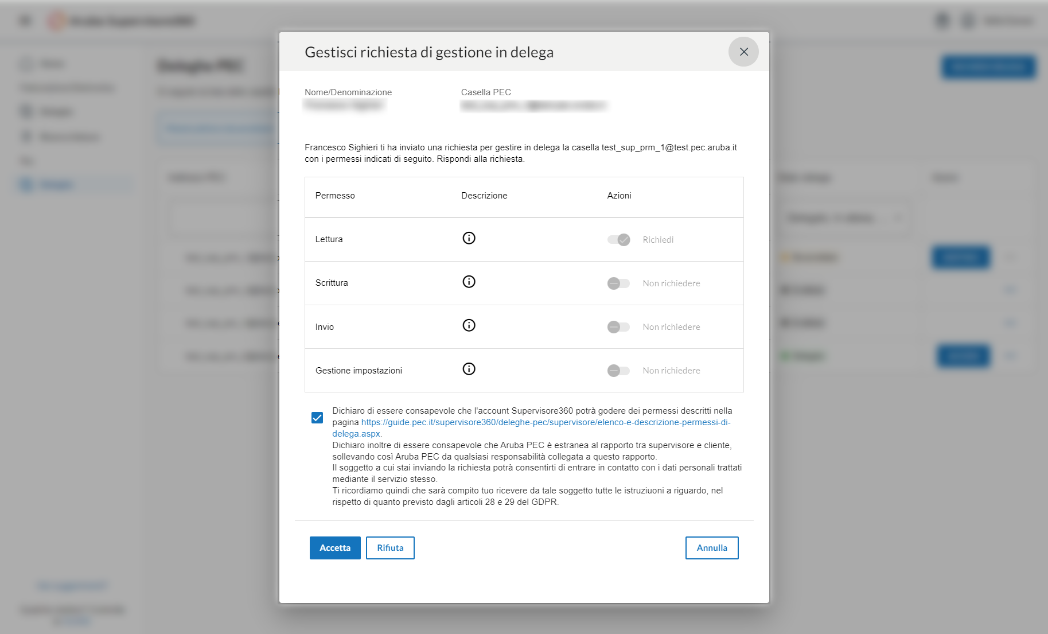The width and height of the screenshot is (1048, 634).
Task: Select the dialog title Gestisci richiesta
Action: click(429, 52)
